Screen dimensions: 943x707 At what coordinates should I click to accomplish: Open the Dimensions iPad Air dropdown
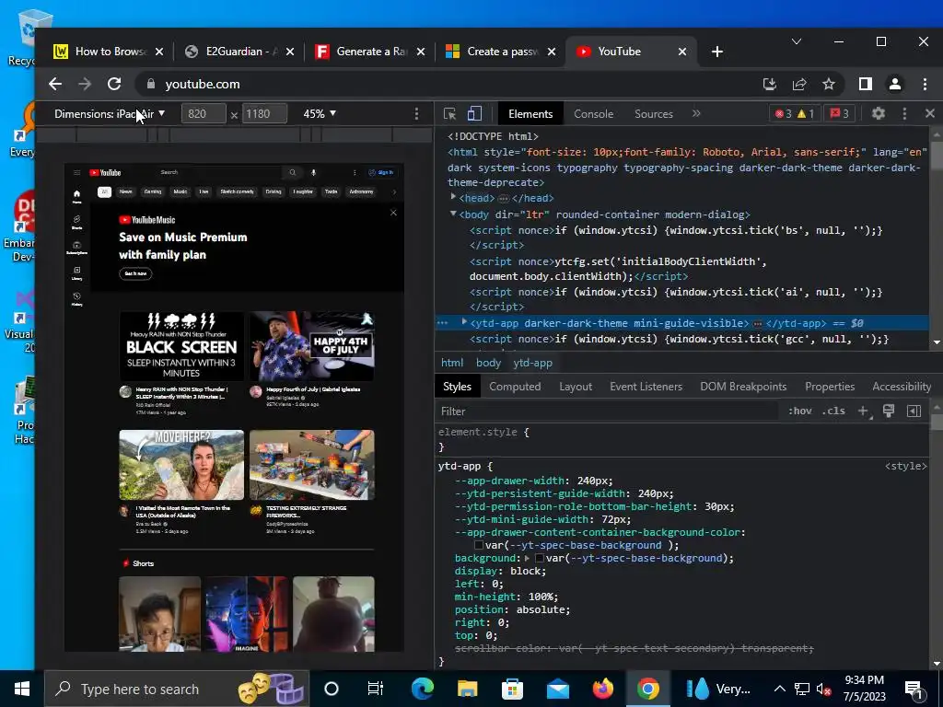coord(110,113)
